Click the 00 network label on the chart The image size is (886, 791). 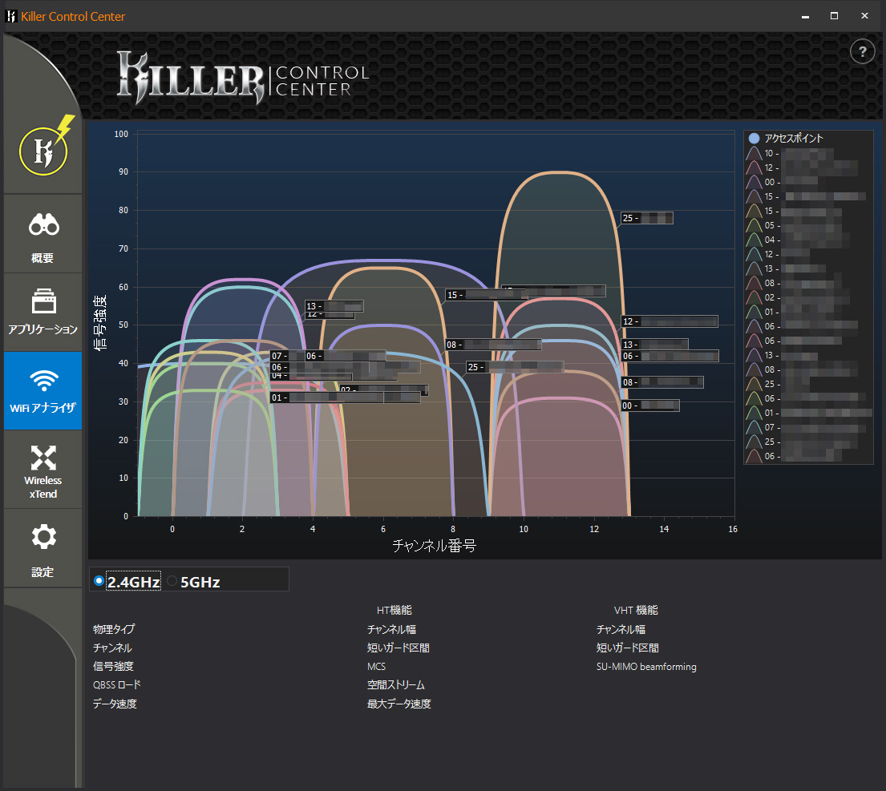649,406
